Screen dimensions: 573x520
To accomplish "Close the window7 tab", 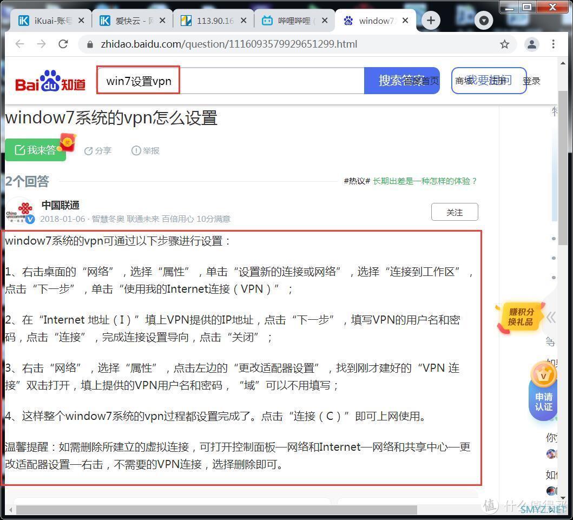I will pyautogui.click(x=405, y=21).
